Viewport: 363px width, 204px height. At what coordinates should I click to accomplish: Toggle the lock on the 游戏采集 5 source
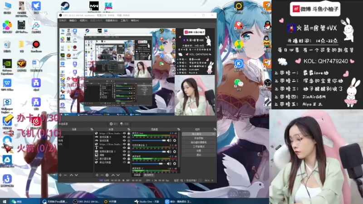click(129, 137)
